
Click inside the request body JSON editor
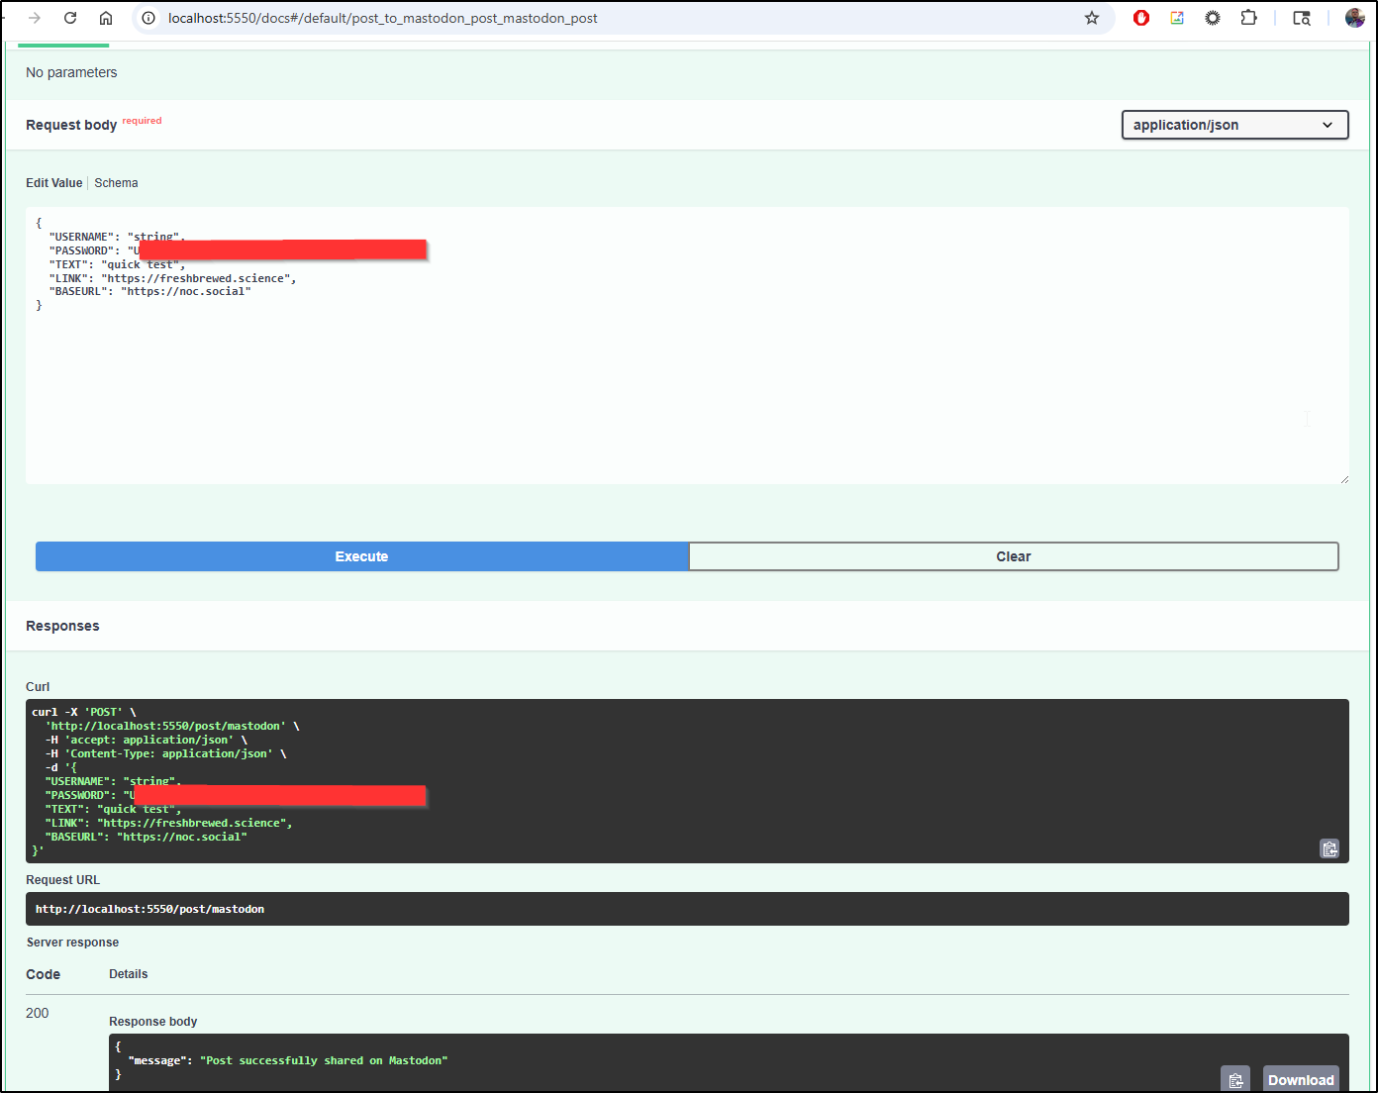pos(687,396)
